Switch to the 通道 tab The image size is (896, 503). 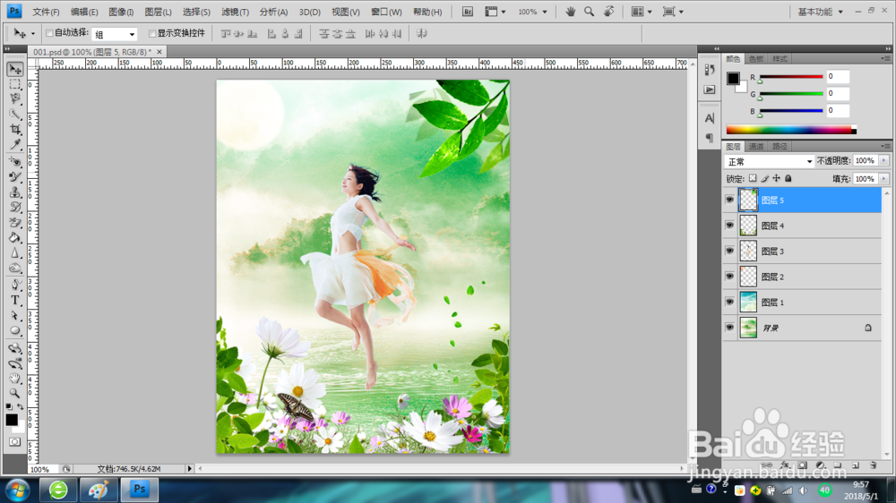pyautogui.click(x=756, y=147)
